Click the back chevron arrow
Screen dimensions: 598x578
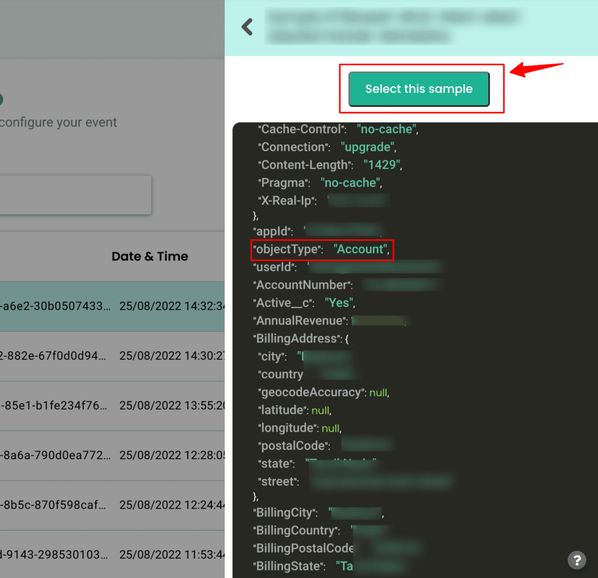[x=248, y=27]
